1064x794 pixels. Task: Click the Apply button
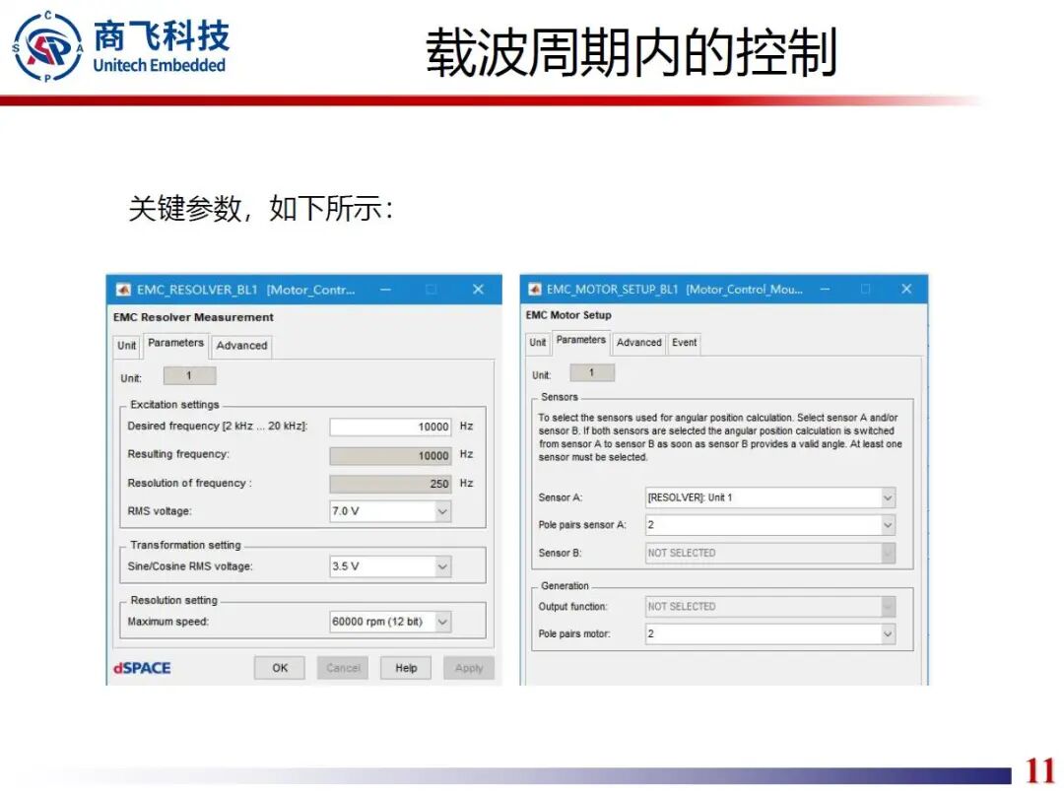[469, 668]
